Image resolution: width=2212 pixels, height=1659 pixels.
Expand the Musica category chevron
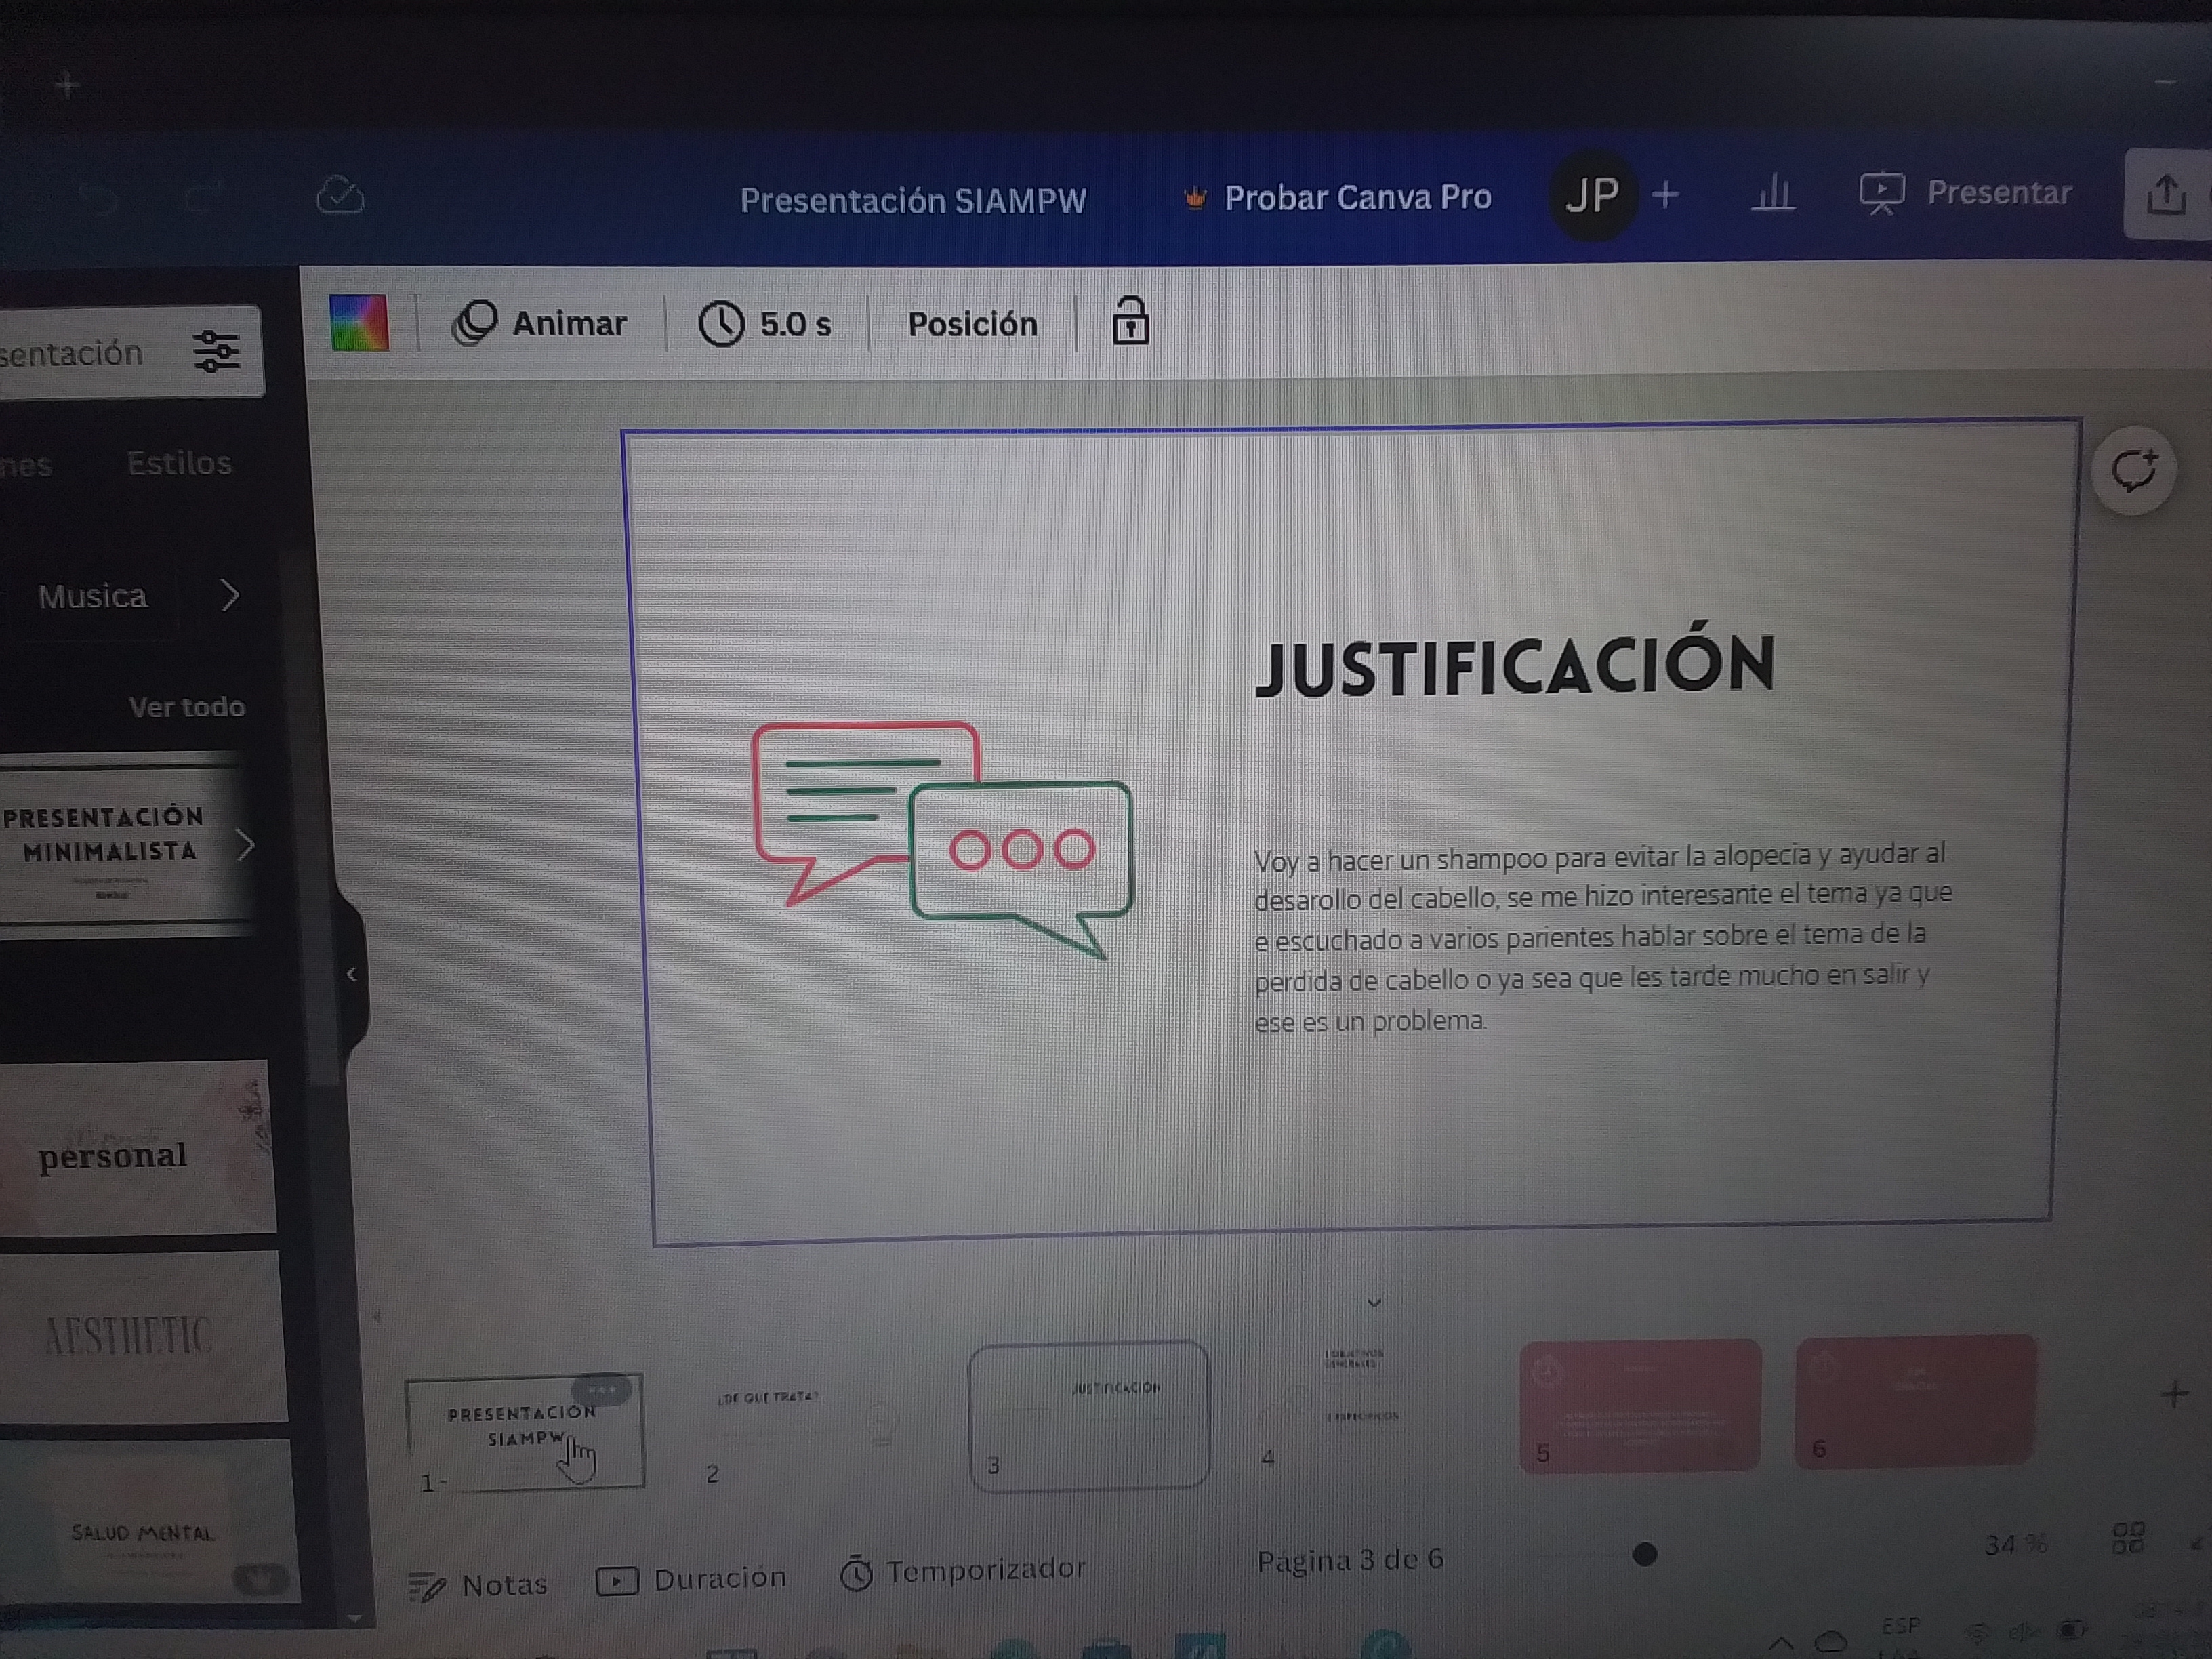pyautogui.click(x=229, y=595)
